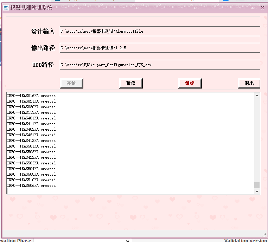The width and height of the screenshot is (268, 242).
Task: Close the 报警规程处理系统 window
Action: pos(262,8)
